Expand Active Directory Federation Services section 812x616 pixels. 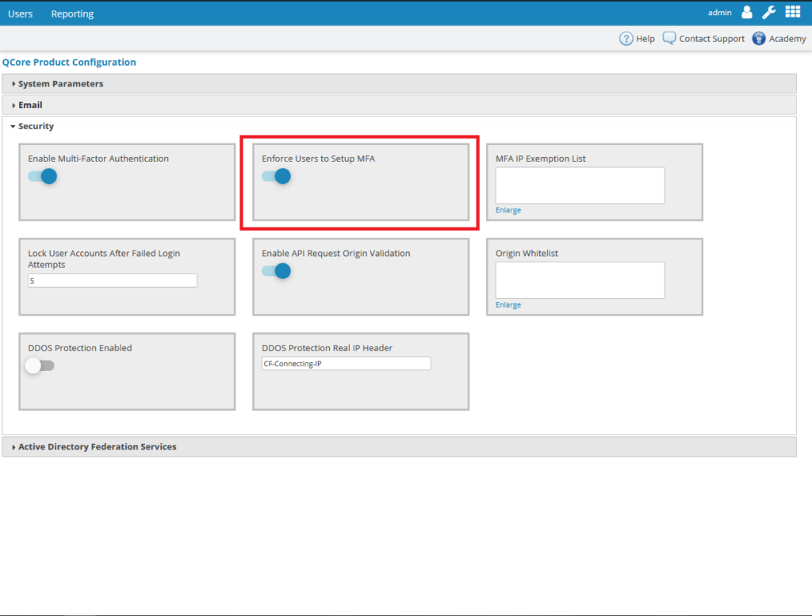[x=97, y=446]
